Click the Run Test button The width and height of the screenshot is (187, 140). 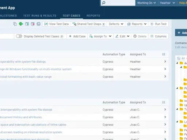click(159, 24)
